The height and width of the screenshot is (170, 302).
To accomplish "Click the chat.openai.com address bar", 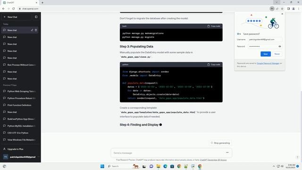I will (143, 8).
